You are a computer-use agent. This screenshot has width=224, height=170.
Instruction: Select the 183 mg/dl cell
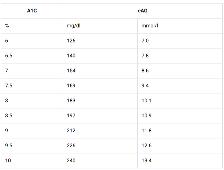[71, 101]
